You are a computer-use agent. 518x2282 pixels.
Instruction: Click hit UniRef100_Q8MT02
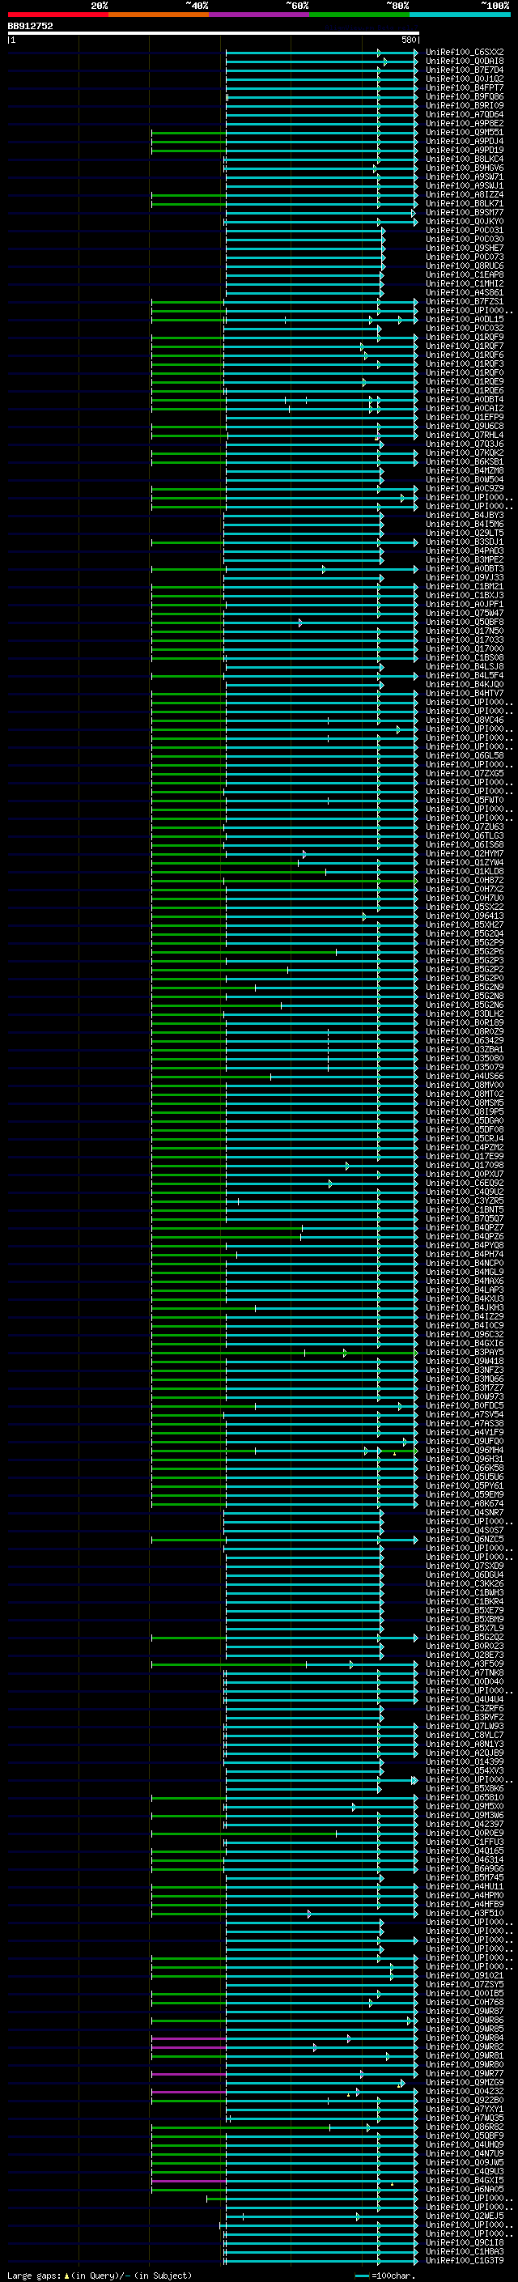click(465, 1094)
